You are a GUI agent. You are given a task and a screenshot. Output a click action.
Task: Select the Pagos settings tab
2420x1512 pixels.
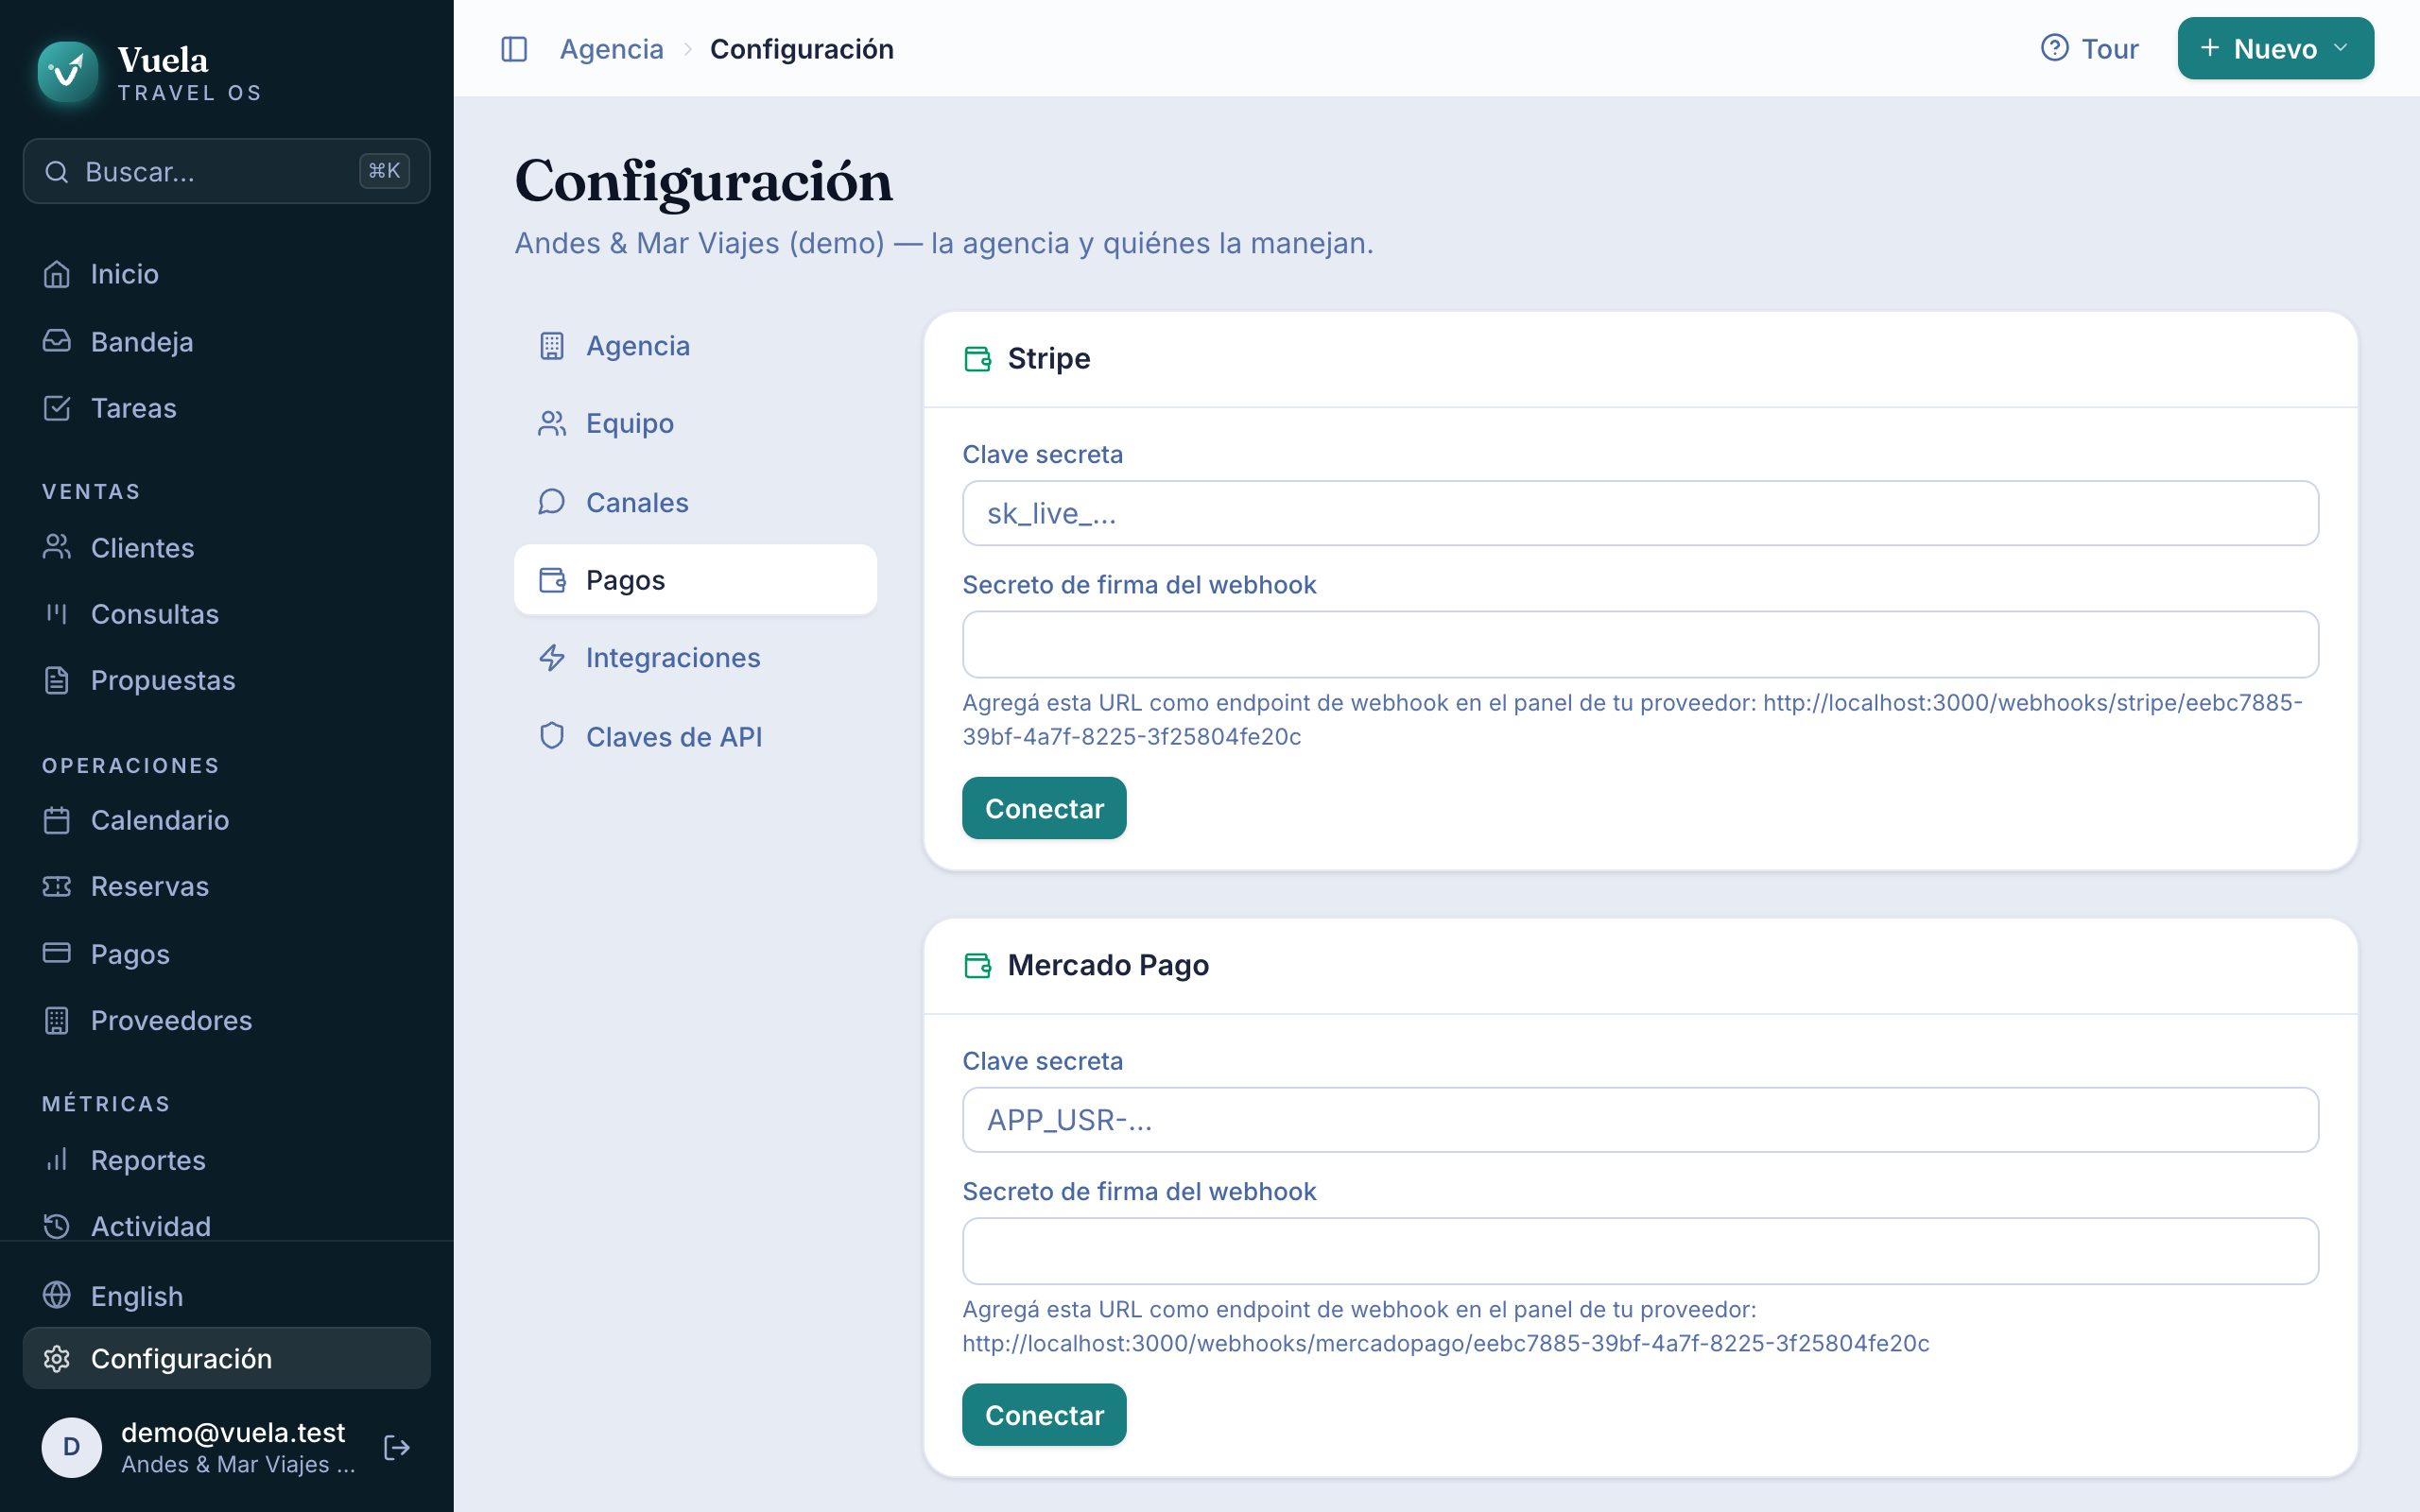(x=695, y=579)
